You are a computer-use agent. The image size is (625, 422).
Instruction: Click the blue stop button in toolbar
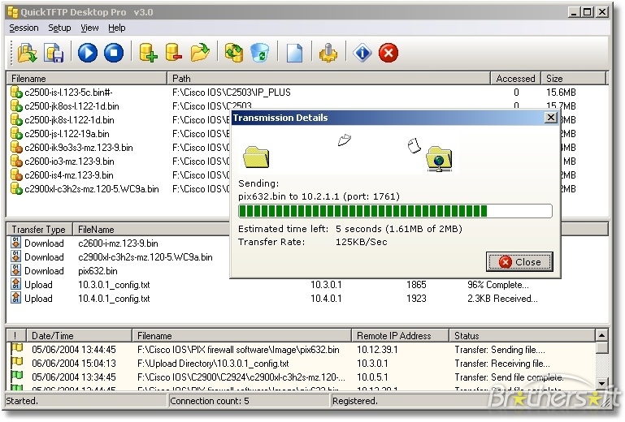coord(114,53)
